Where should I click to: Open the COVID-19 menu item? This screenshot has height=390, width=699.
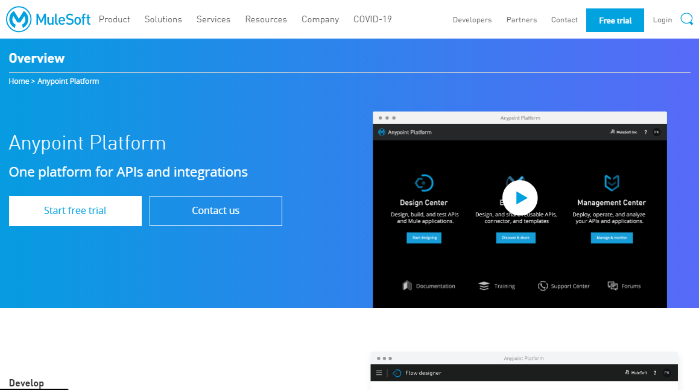(373, 20)
